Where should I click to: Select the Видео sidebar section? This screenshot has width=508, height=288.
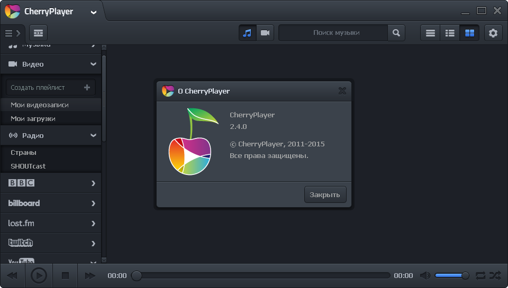point(51,64)
